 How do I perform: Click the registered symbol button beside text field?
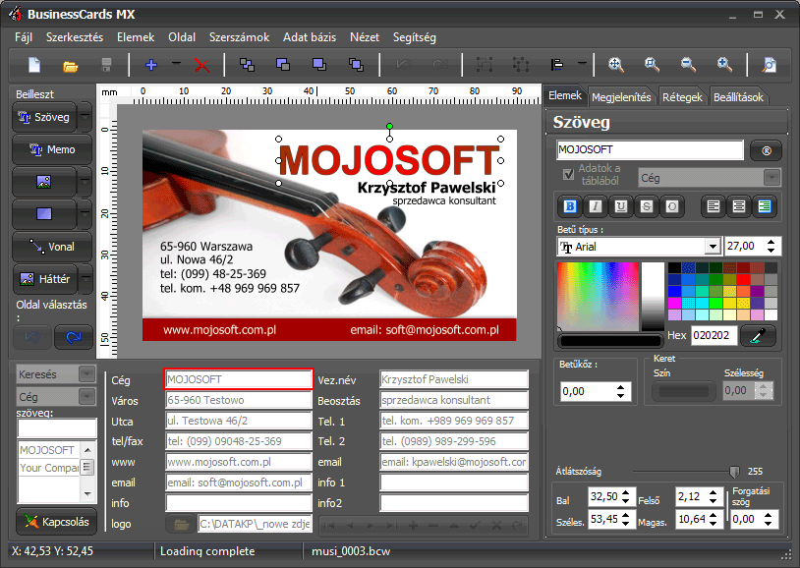pos(766,150)
